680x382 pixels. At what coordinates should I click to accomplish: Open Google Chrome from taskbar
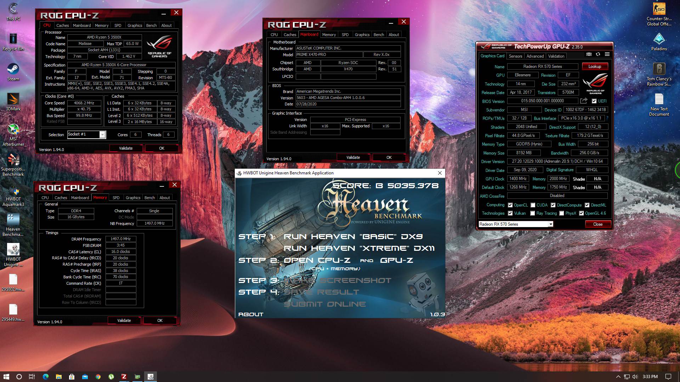(x=98, y=377)
